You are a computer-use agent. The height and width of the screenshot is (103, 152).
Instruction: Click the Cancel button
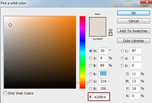[x=133, y=21]
